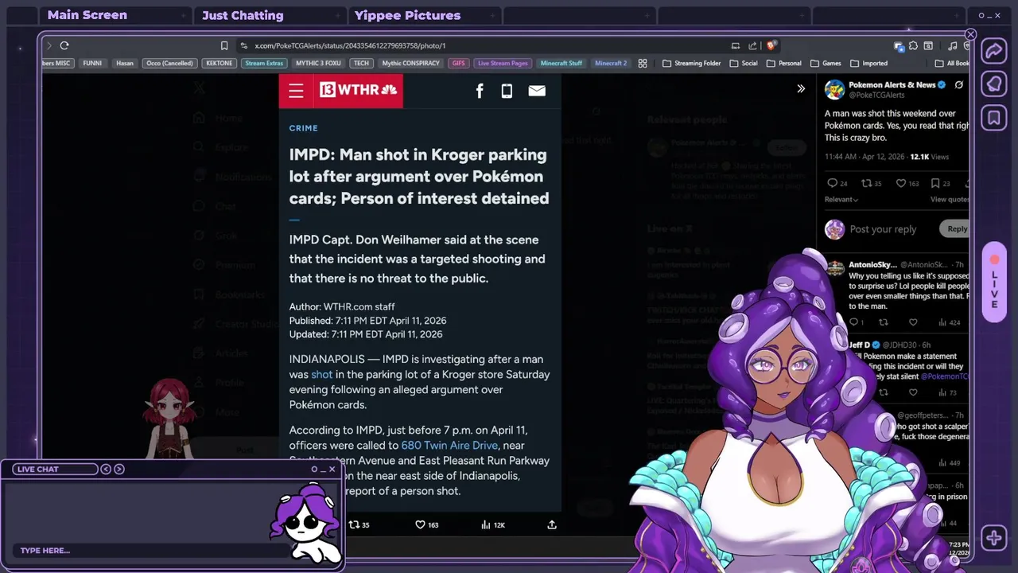Image resolution: width=1018 pixels, height=573 pixels.
Task: Open the Social bookmark folder
Action: point(743,63)
